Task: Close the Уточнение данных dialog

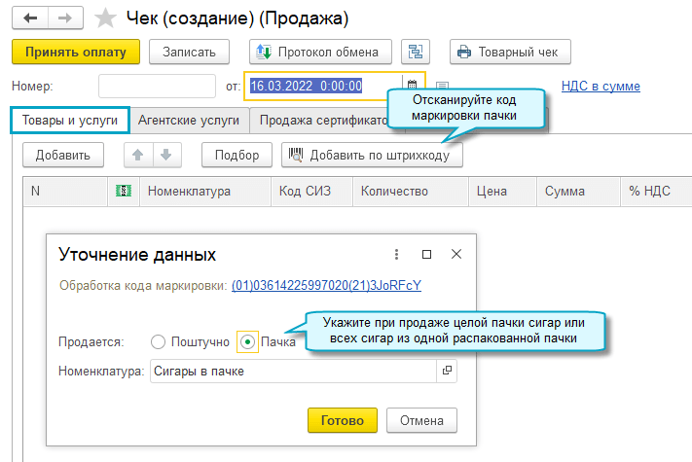Action: click(x=456, y=254)
